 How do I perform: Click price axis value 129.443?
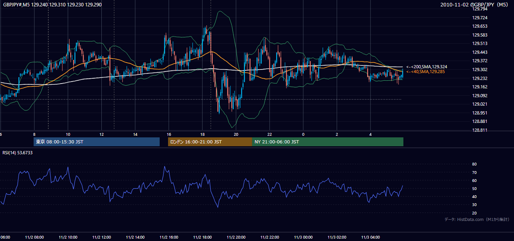(479, 52)
